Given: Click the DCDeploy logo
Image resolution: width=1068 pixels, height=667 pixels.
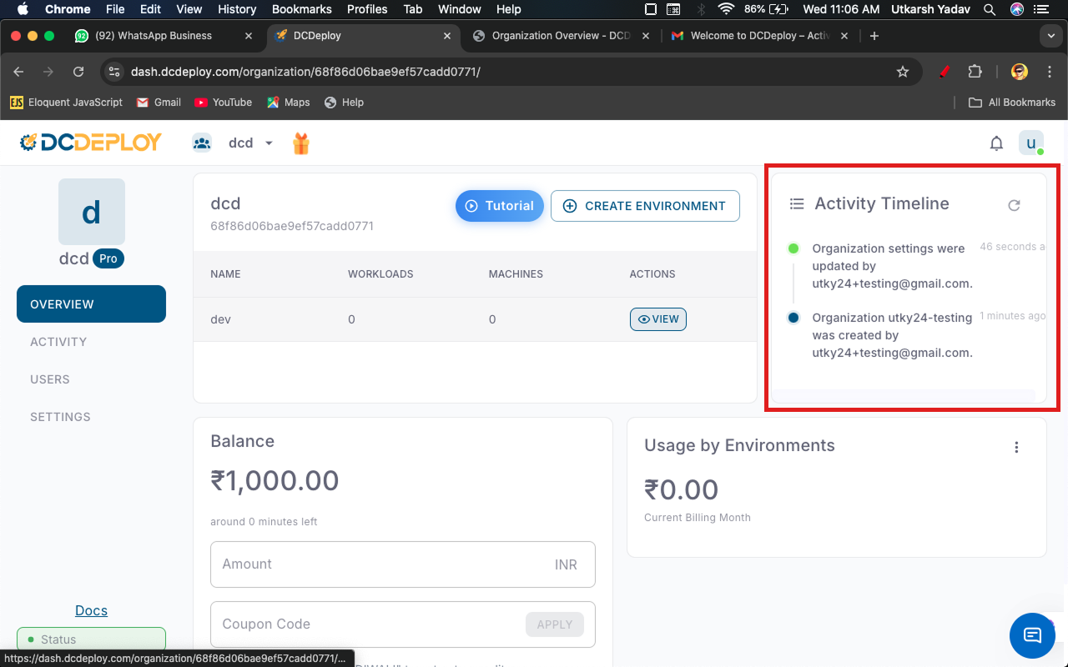Looking at the screenshot, I should (x=91, y=143).
